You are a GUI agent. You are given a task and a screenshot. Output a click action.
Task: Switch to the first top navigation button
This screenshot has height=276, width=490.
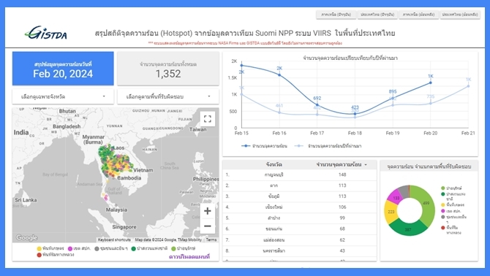(336, 15)
